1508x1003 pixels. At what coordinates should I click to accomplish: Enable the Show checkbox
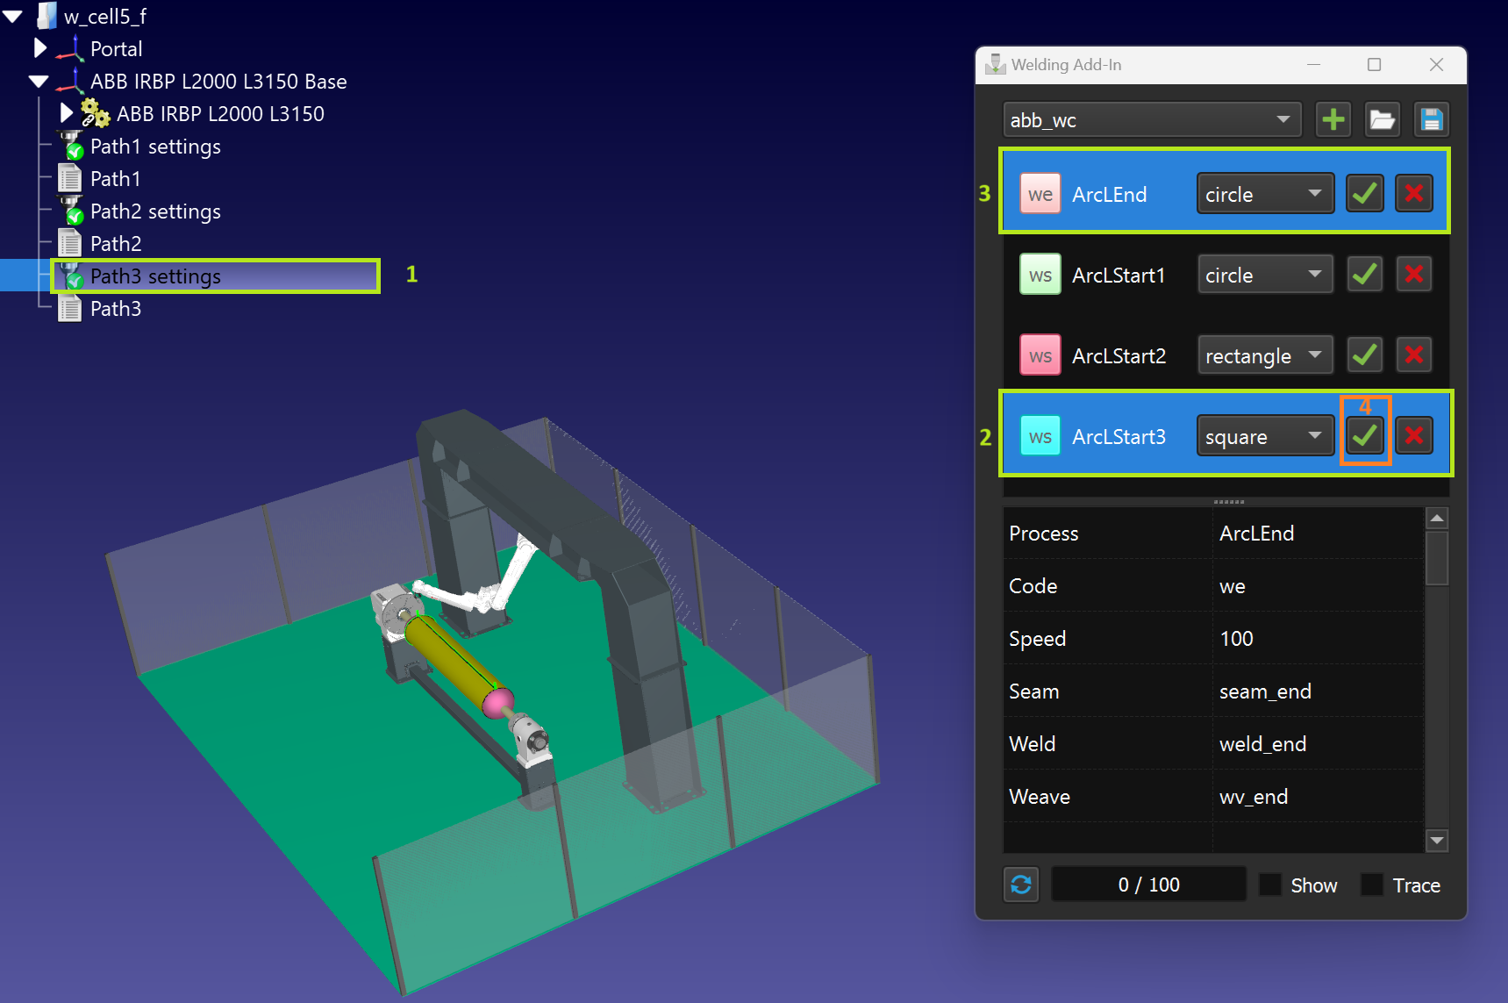(1270, 885)
